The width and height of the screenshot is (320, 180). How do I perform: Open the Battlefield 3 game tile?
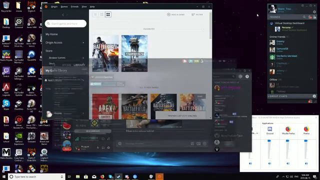[x=163, y=102]
